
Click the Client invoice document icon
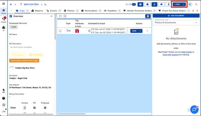[25, 108]
